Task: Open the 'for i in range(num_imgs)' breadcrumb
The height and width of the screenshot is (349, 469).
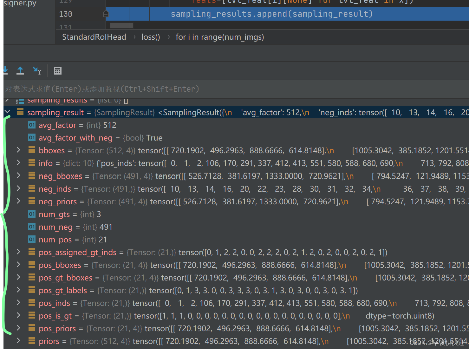Action: (x=220, y=37)
